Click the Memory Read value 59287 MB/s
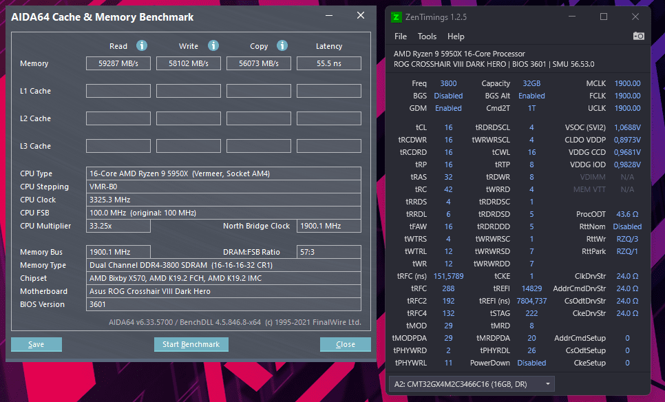Screen dimensions: 665x402 (118, 63)
